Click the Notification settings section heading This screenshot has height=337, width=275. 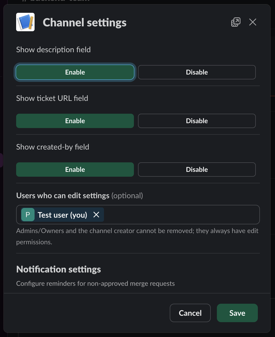click(x=58, y=269)
